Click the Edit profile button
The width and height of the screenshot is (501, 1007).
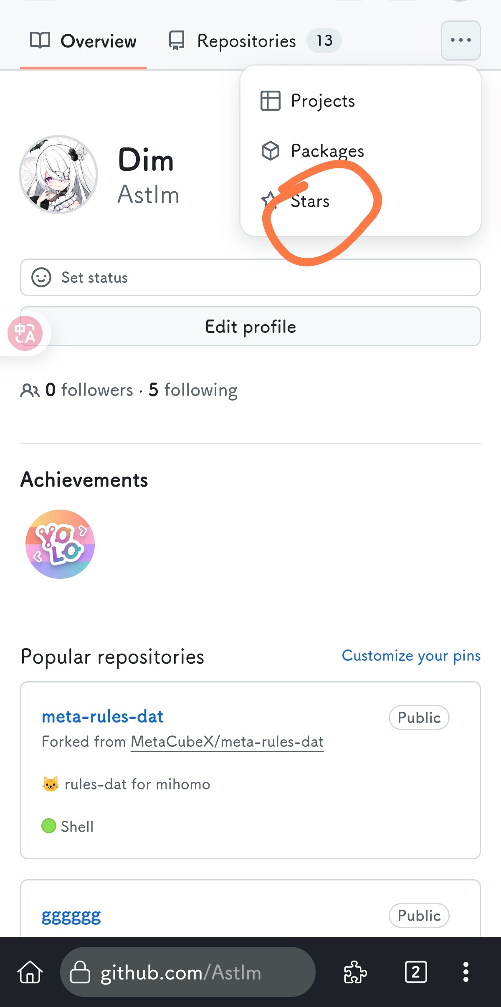click(250, 326)
